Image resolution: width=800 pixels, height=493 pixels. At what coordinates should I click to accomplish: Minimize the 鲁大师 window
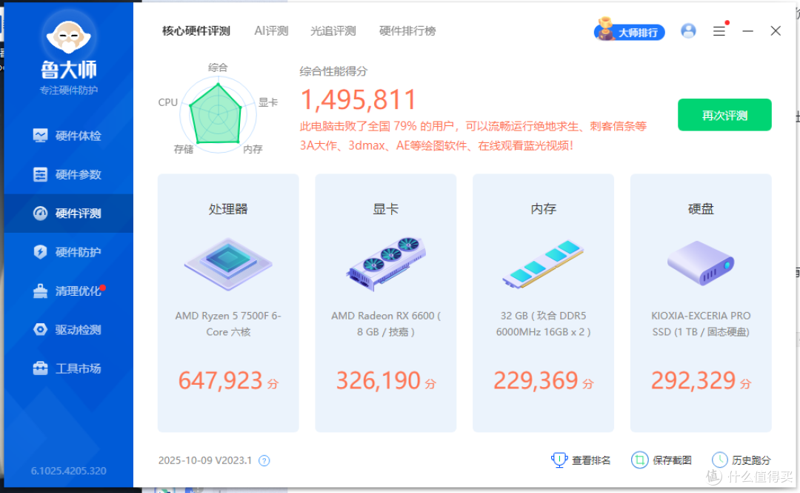748,31
